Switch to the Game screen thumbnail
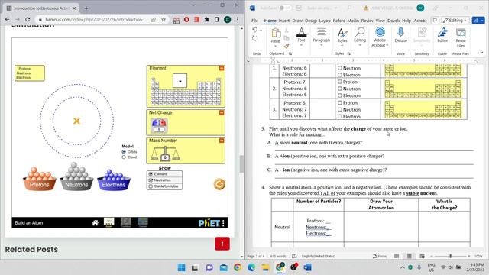The image size is (489, 275). (143, 222)
